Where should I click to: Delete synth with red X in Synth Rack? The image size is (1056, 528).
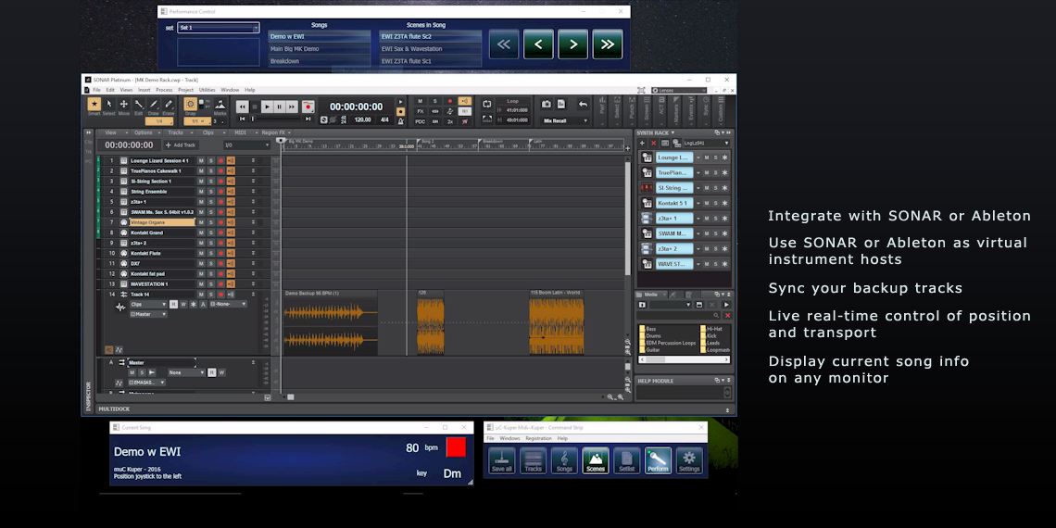pyautogui.click(x=653, y=144)
